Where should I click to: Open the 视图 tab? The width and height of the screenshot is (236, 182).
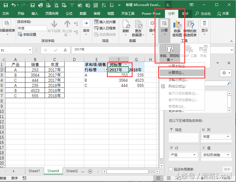coord(111,14)
